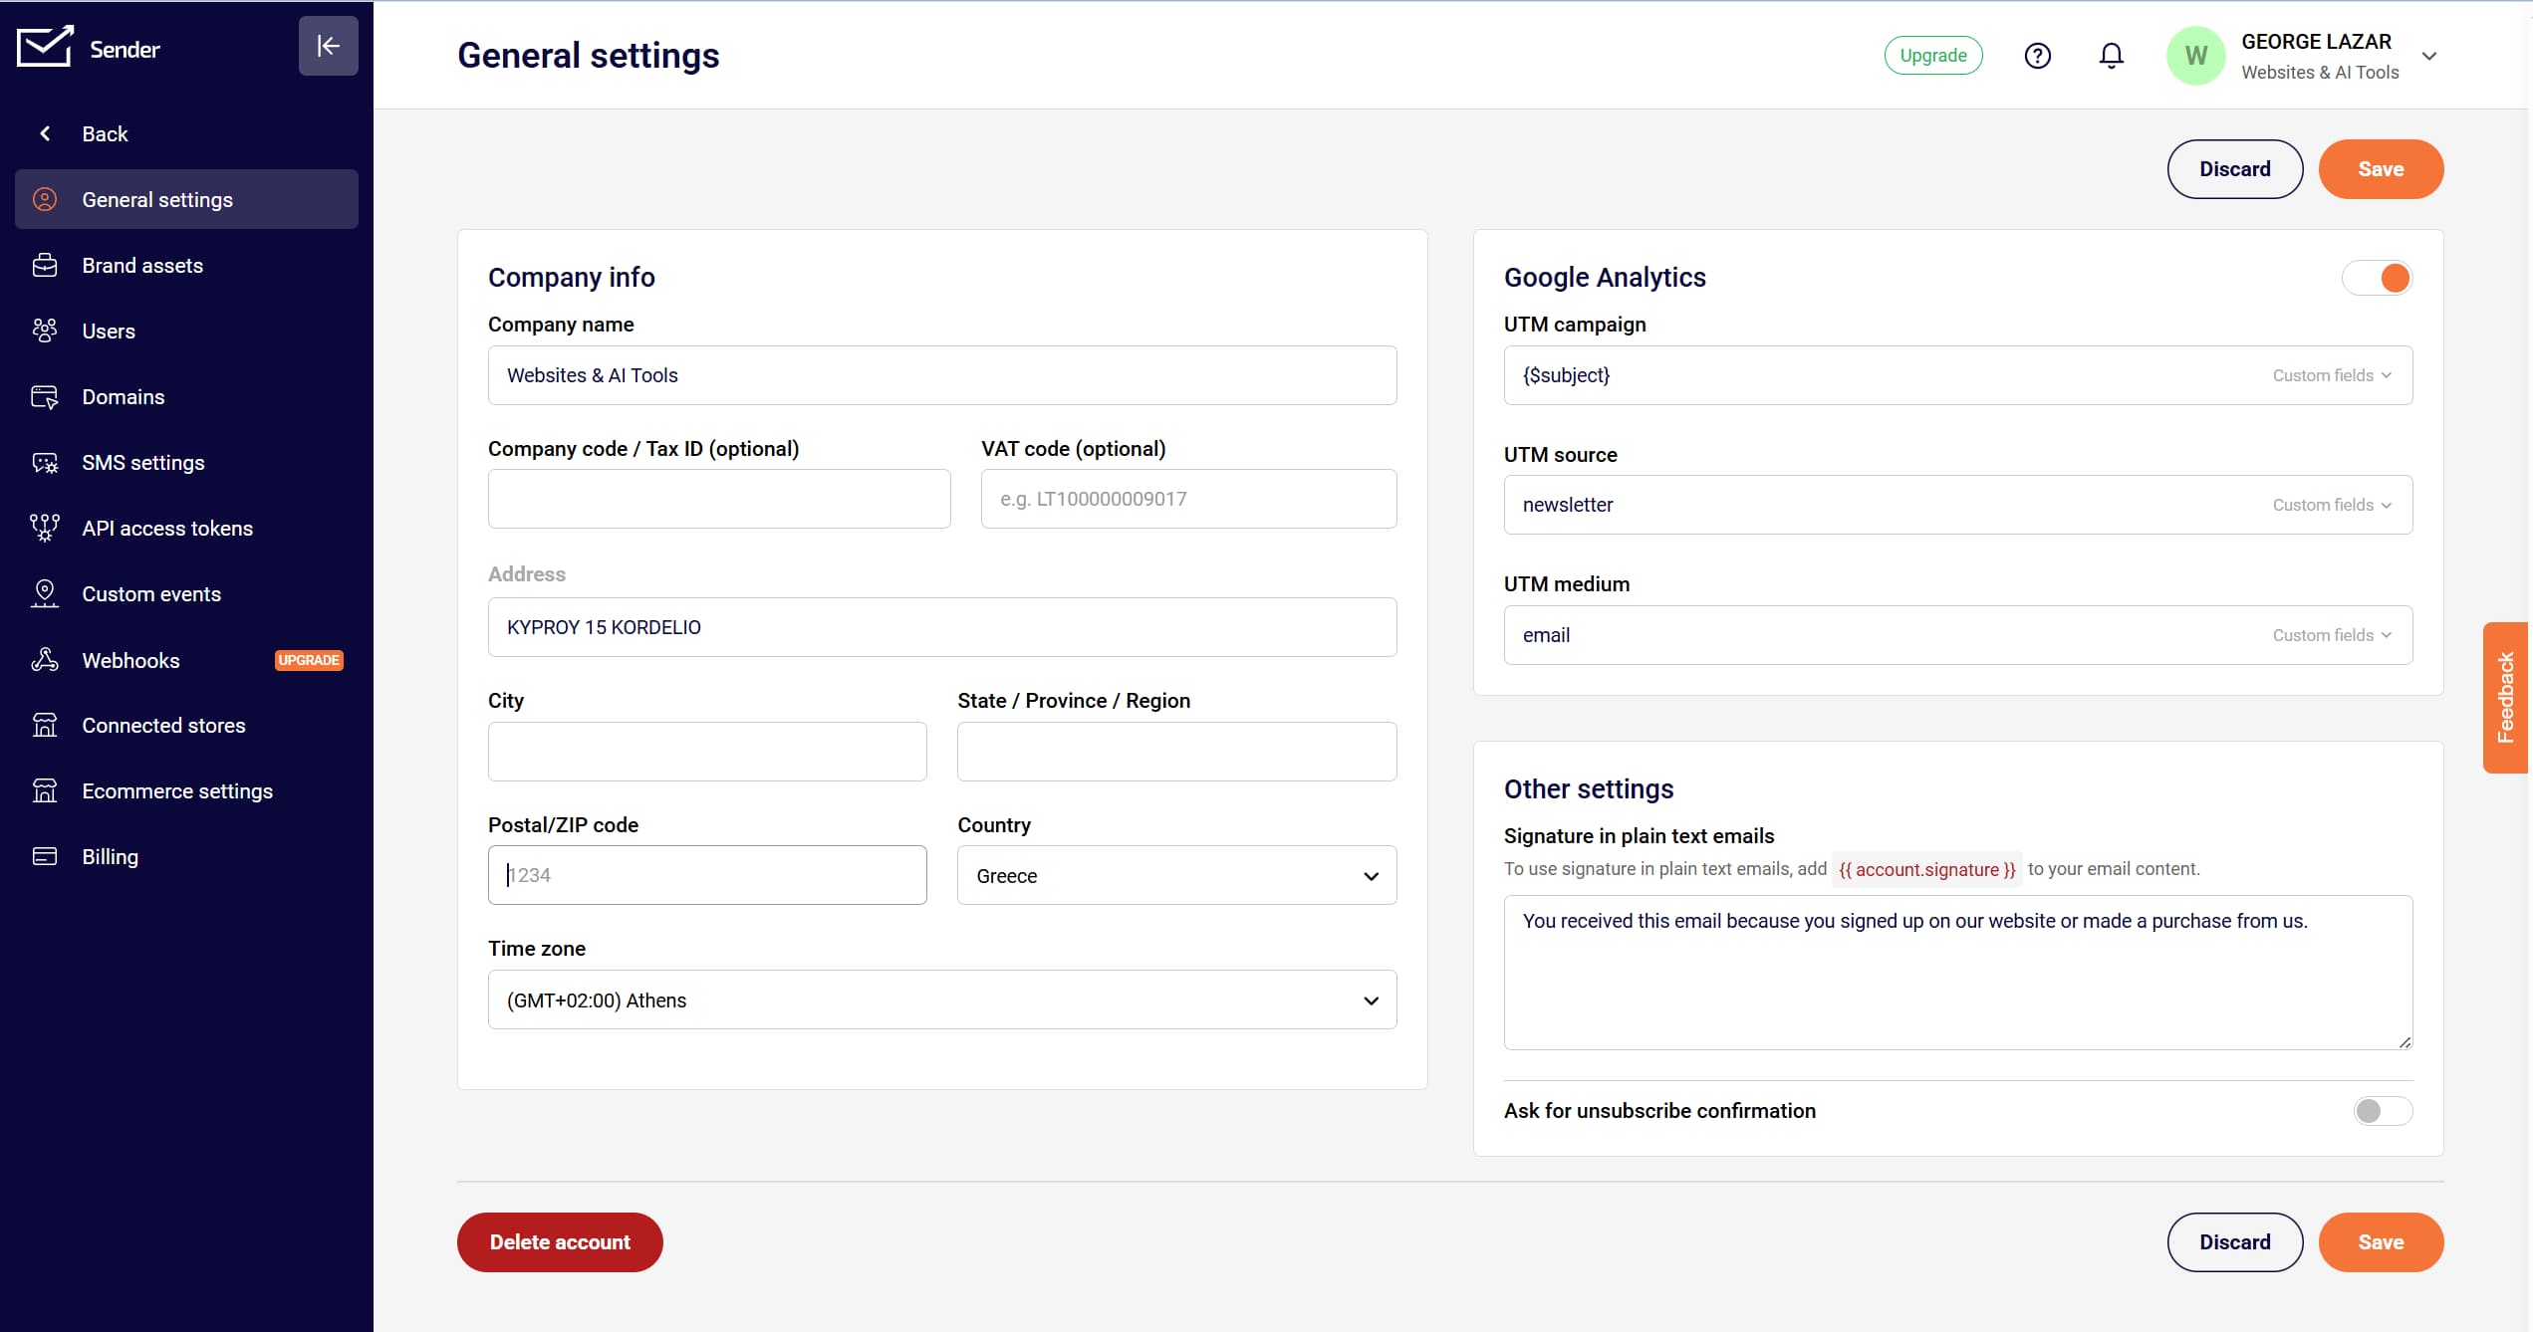This screenshot has width=2533, height=1332.
Task: Open help via the question mark icon
Action: [x=2037, y=56]
